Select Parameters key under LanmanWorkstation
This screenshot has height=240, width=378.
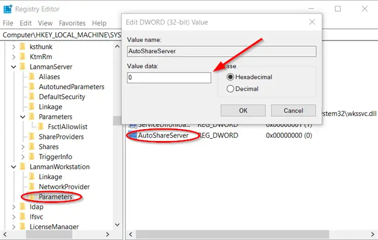point(56,197)
